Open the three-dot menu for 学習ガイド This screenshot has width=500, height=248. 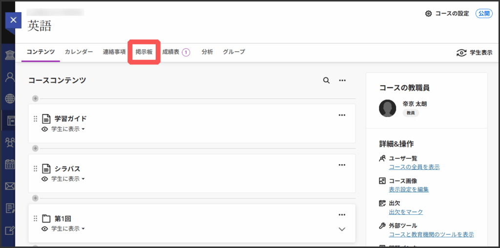(x=342, y=115)
